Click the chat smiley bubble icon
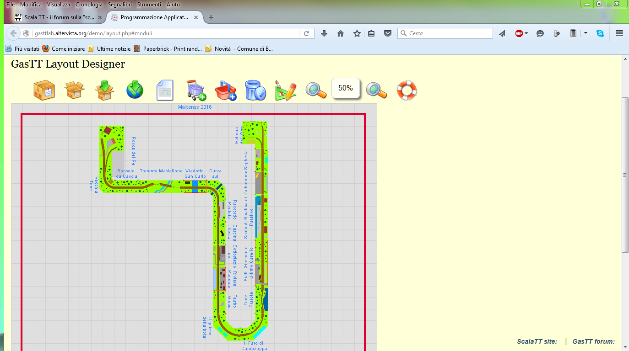 click(x=540, y=33)
